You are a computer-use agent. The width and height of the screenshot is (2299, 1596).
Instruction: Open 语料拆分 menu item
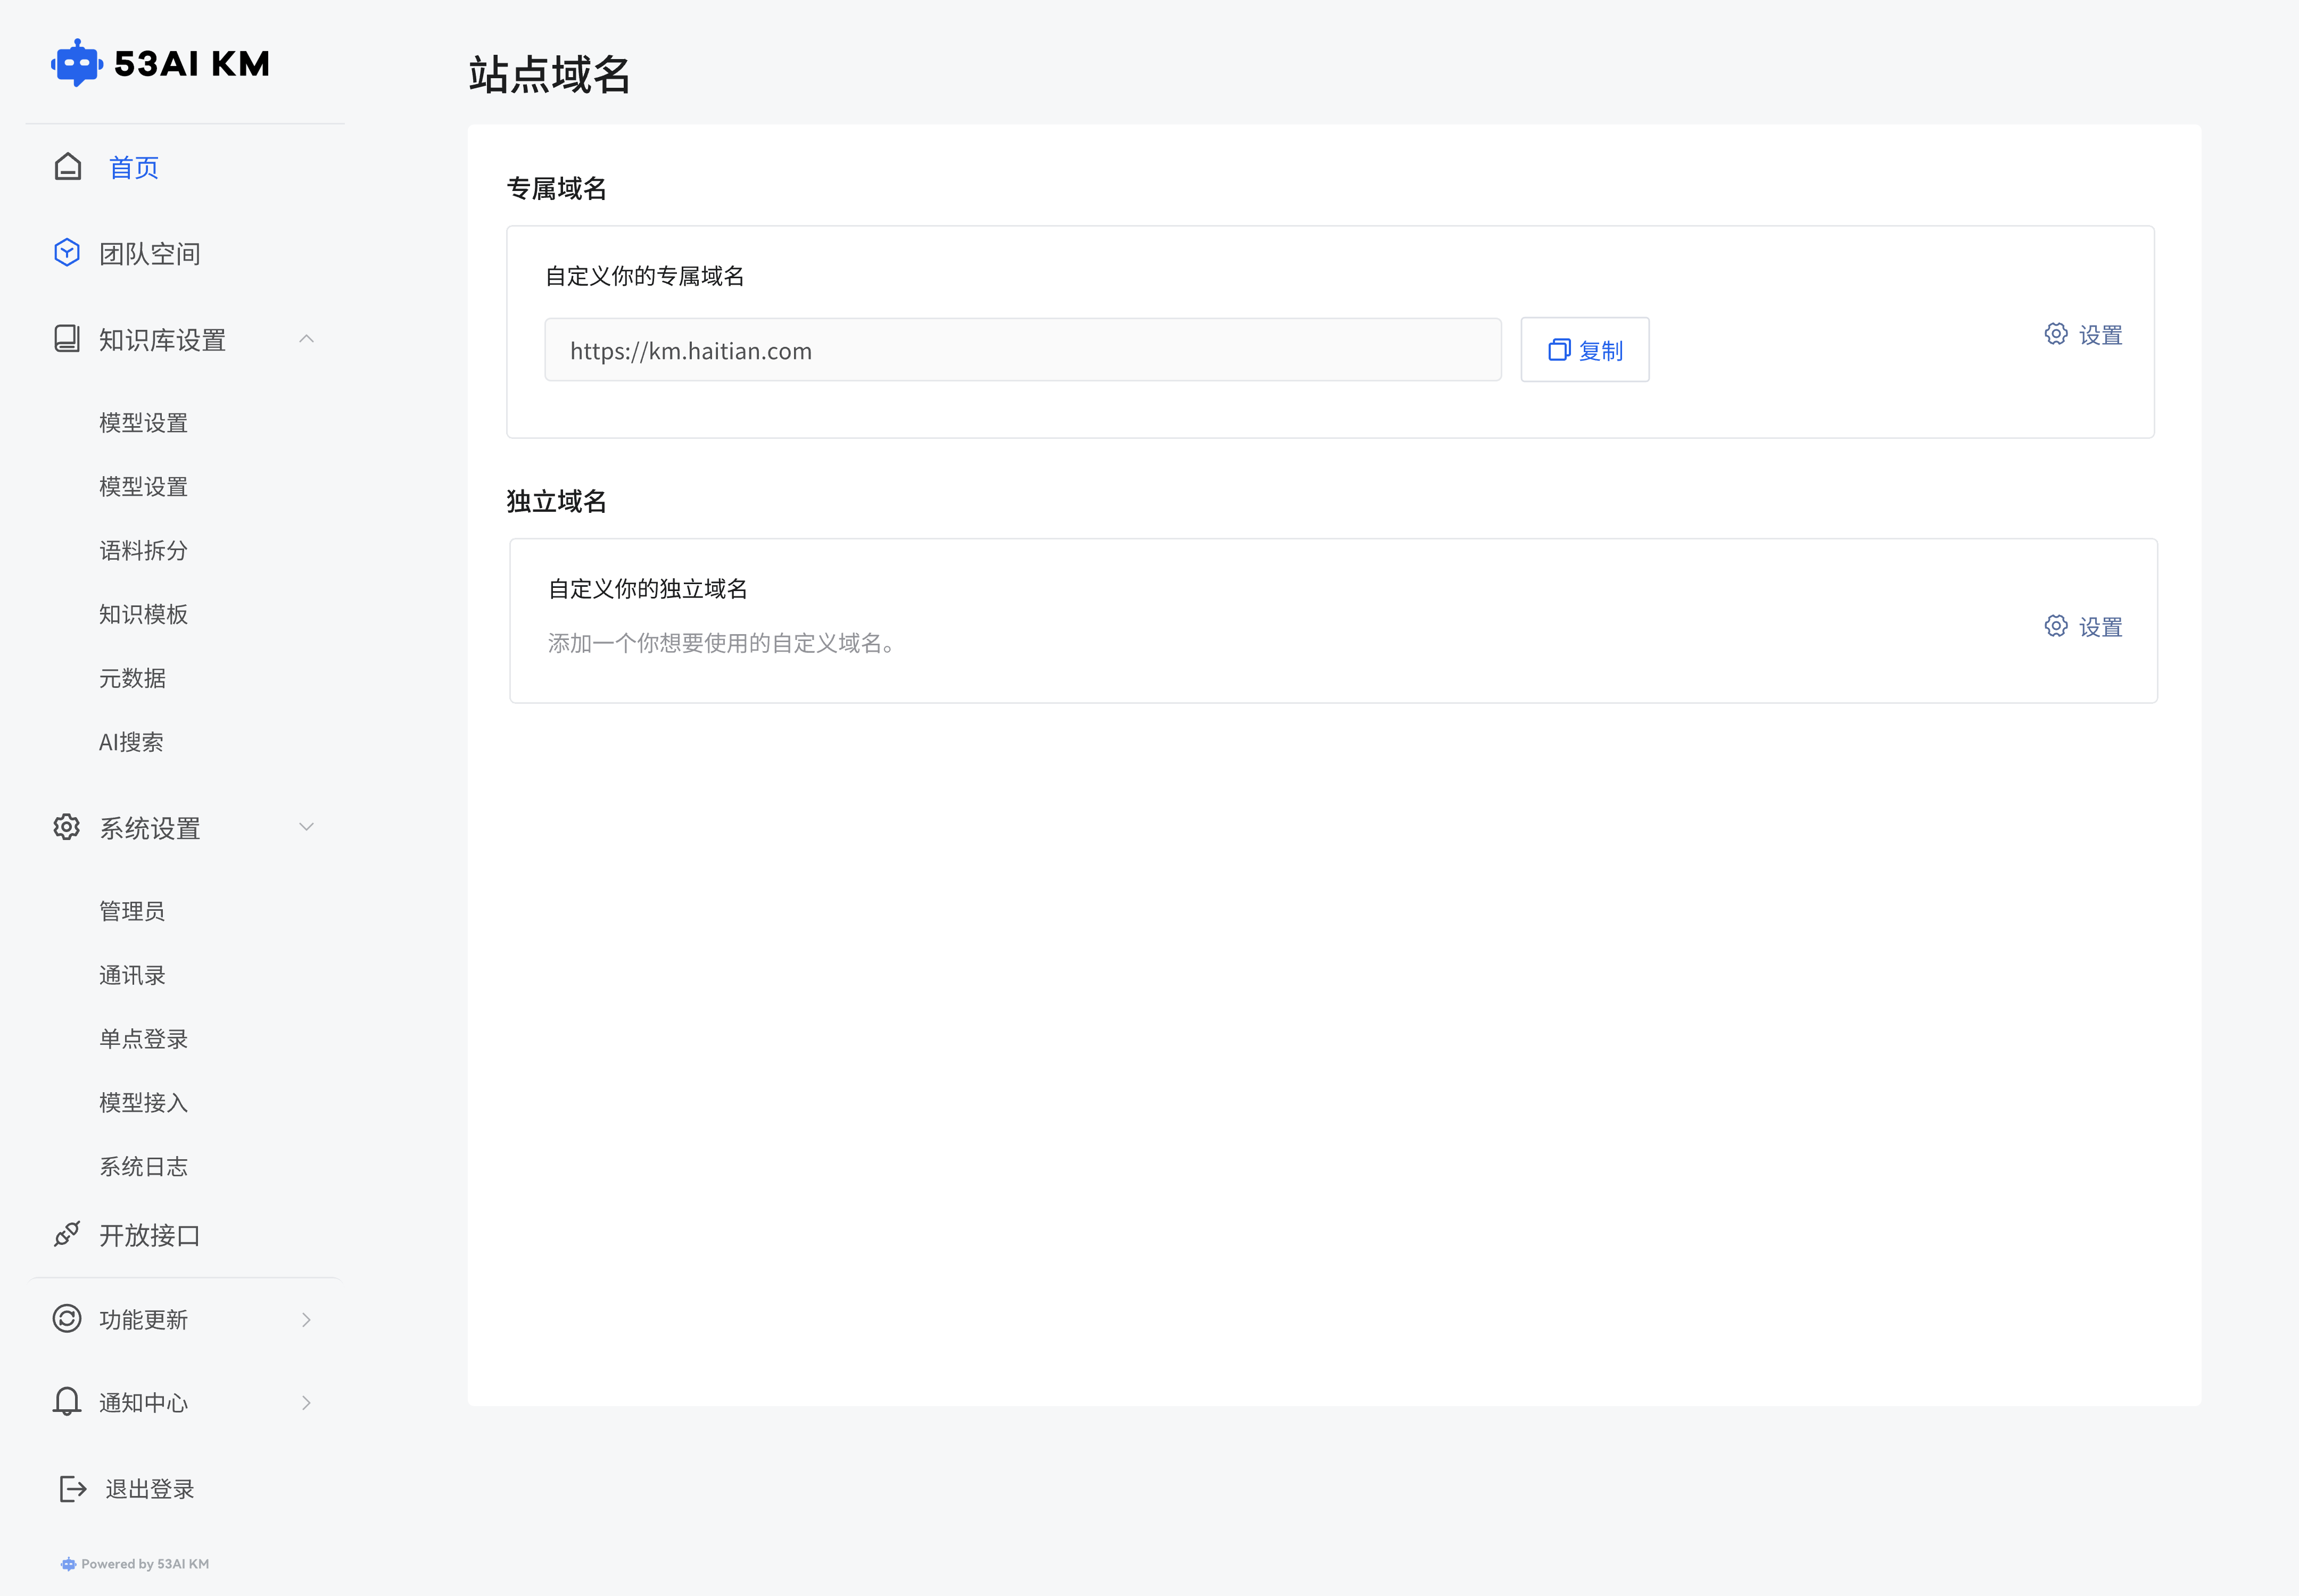point(143,550)
